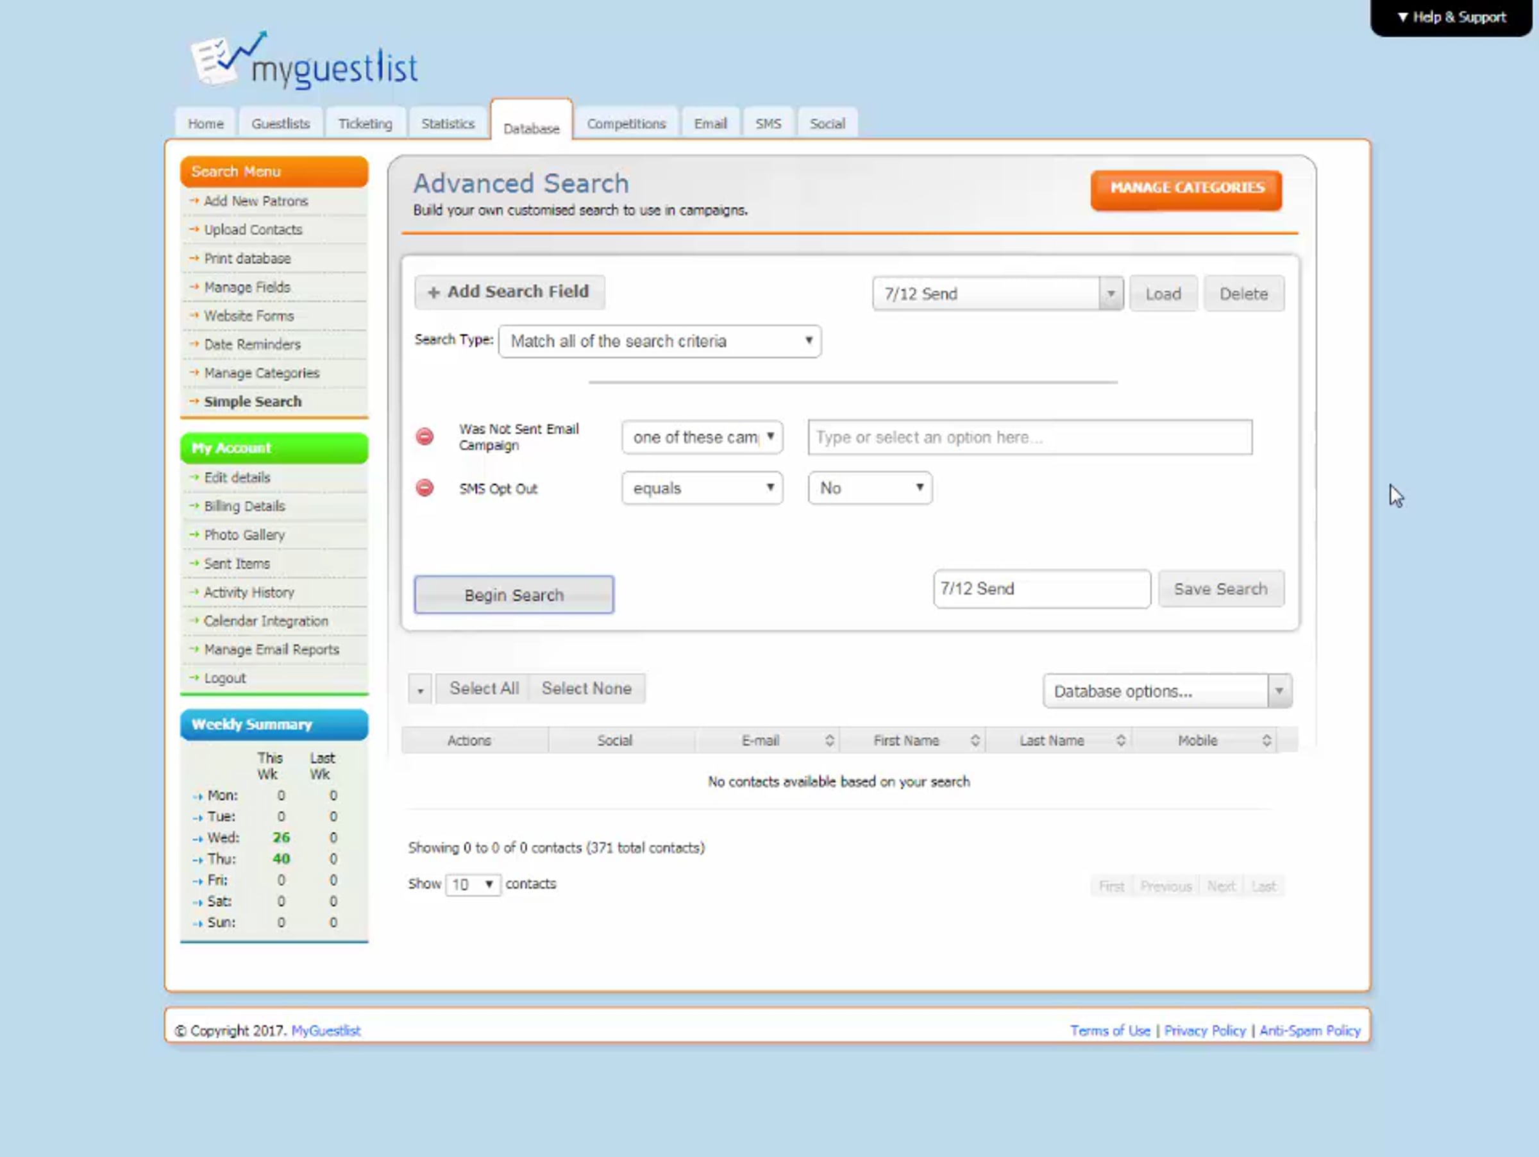The image size is (1539, 1157).
Task: Open the Database options dropdown
Action: point(1167,691)
